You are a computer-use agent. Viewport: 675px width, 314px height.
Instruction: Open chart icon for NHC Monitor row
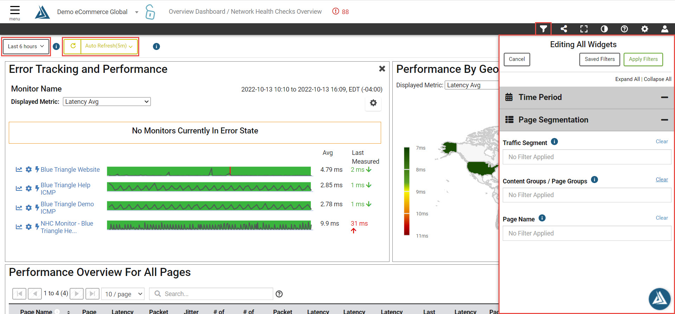coord(19,227)
